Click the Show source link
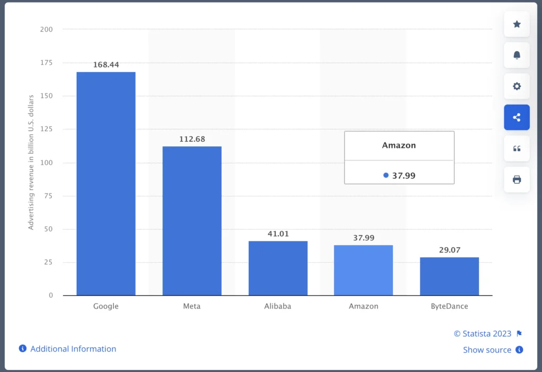The image size is (542, 372). tap(487, 350)
